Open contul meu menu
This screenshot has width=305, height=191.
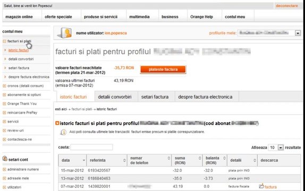pos(235,17)
